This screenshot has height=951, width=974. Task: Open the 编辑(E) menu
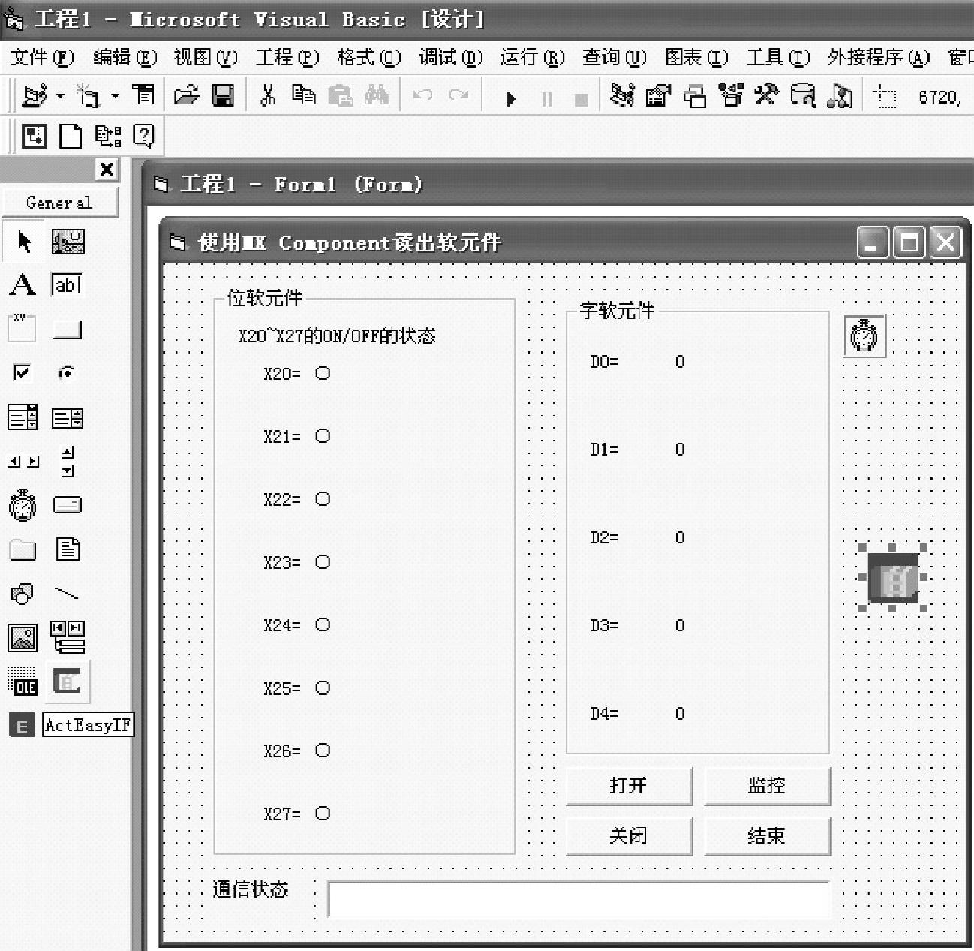pyautogui.click(x=125, y=57)
